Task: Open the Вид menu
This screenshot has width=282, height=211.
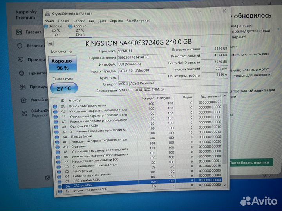Action: [92, 21]
